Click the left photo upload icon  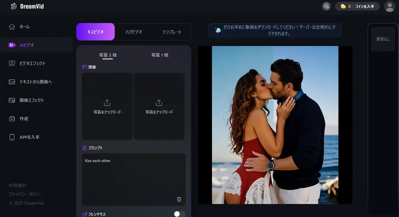[x=107, y=103]
